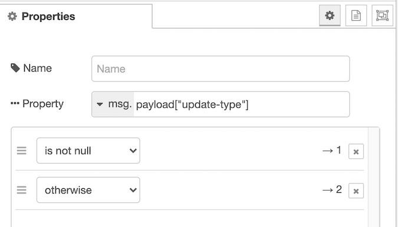Click output arrow 1 label
The height and width of the screenshot is (227, 398).
pos(331,151)
